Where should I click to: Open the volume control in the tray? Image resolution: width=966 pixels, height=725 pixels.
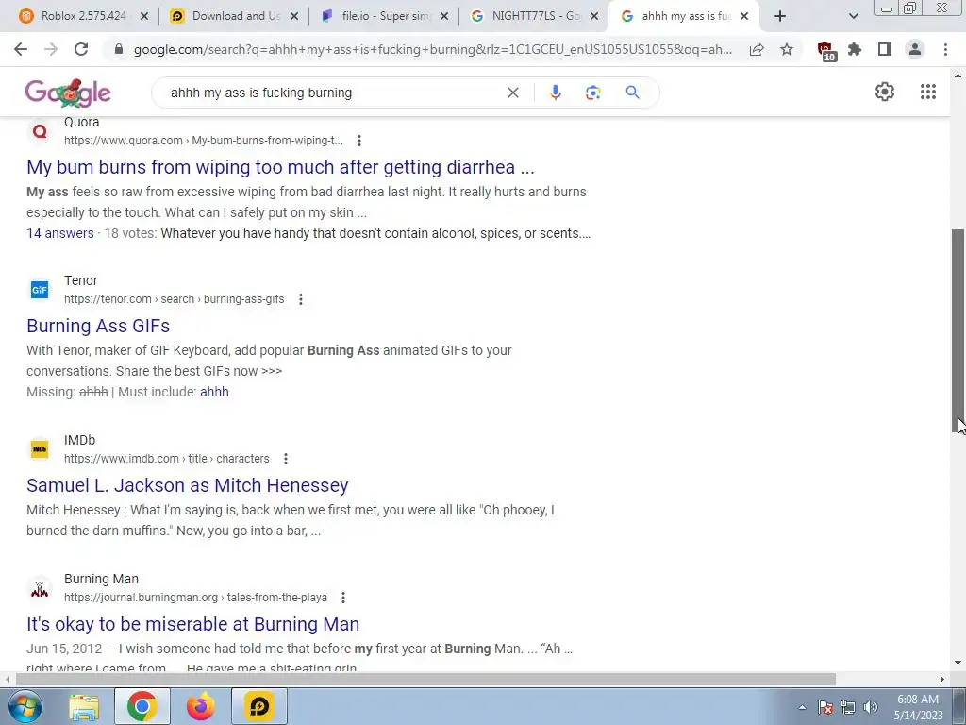click(871, 707)
